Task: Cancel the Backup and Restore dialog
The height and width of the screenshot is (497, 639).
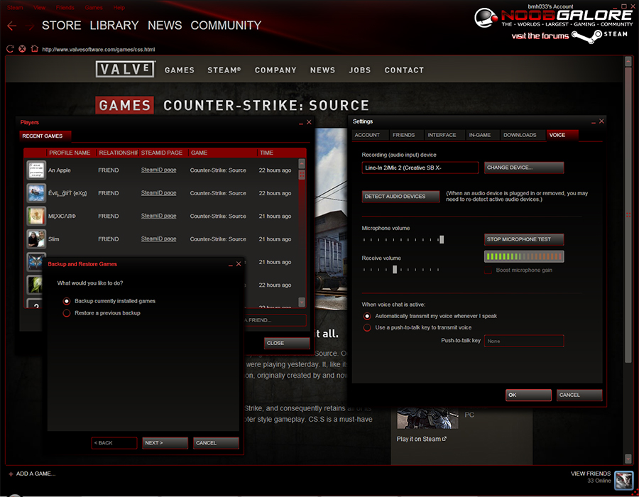Action: [216, 443]
